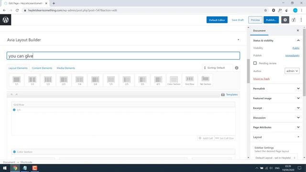Open the WordPress logo menu

coord(5,20)
